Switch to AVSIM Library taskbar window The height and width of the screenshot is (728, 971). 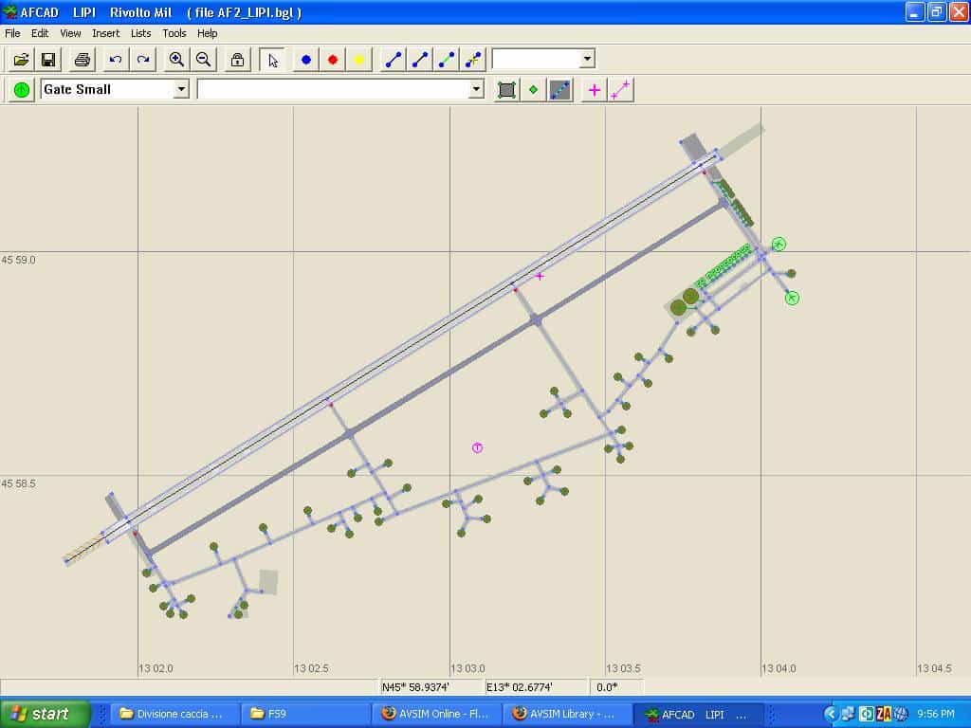pyautogui.click(x=565, y=714)
